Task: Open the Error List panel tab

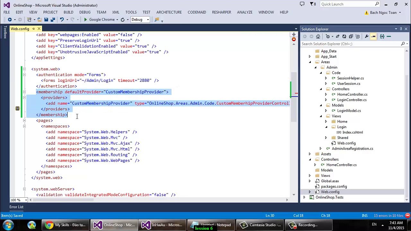Action: [16, 207]
